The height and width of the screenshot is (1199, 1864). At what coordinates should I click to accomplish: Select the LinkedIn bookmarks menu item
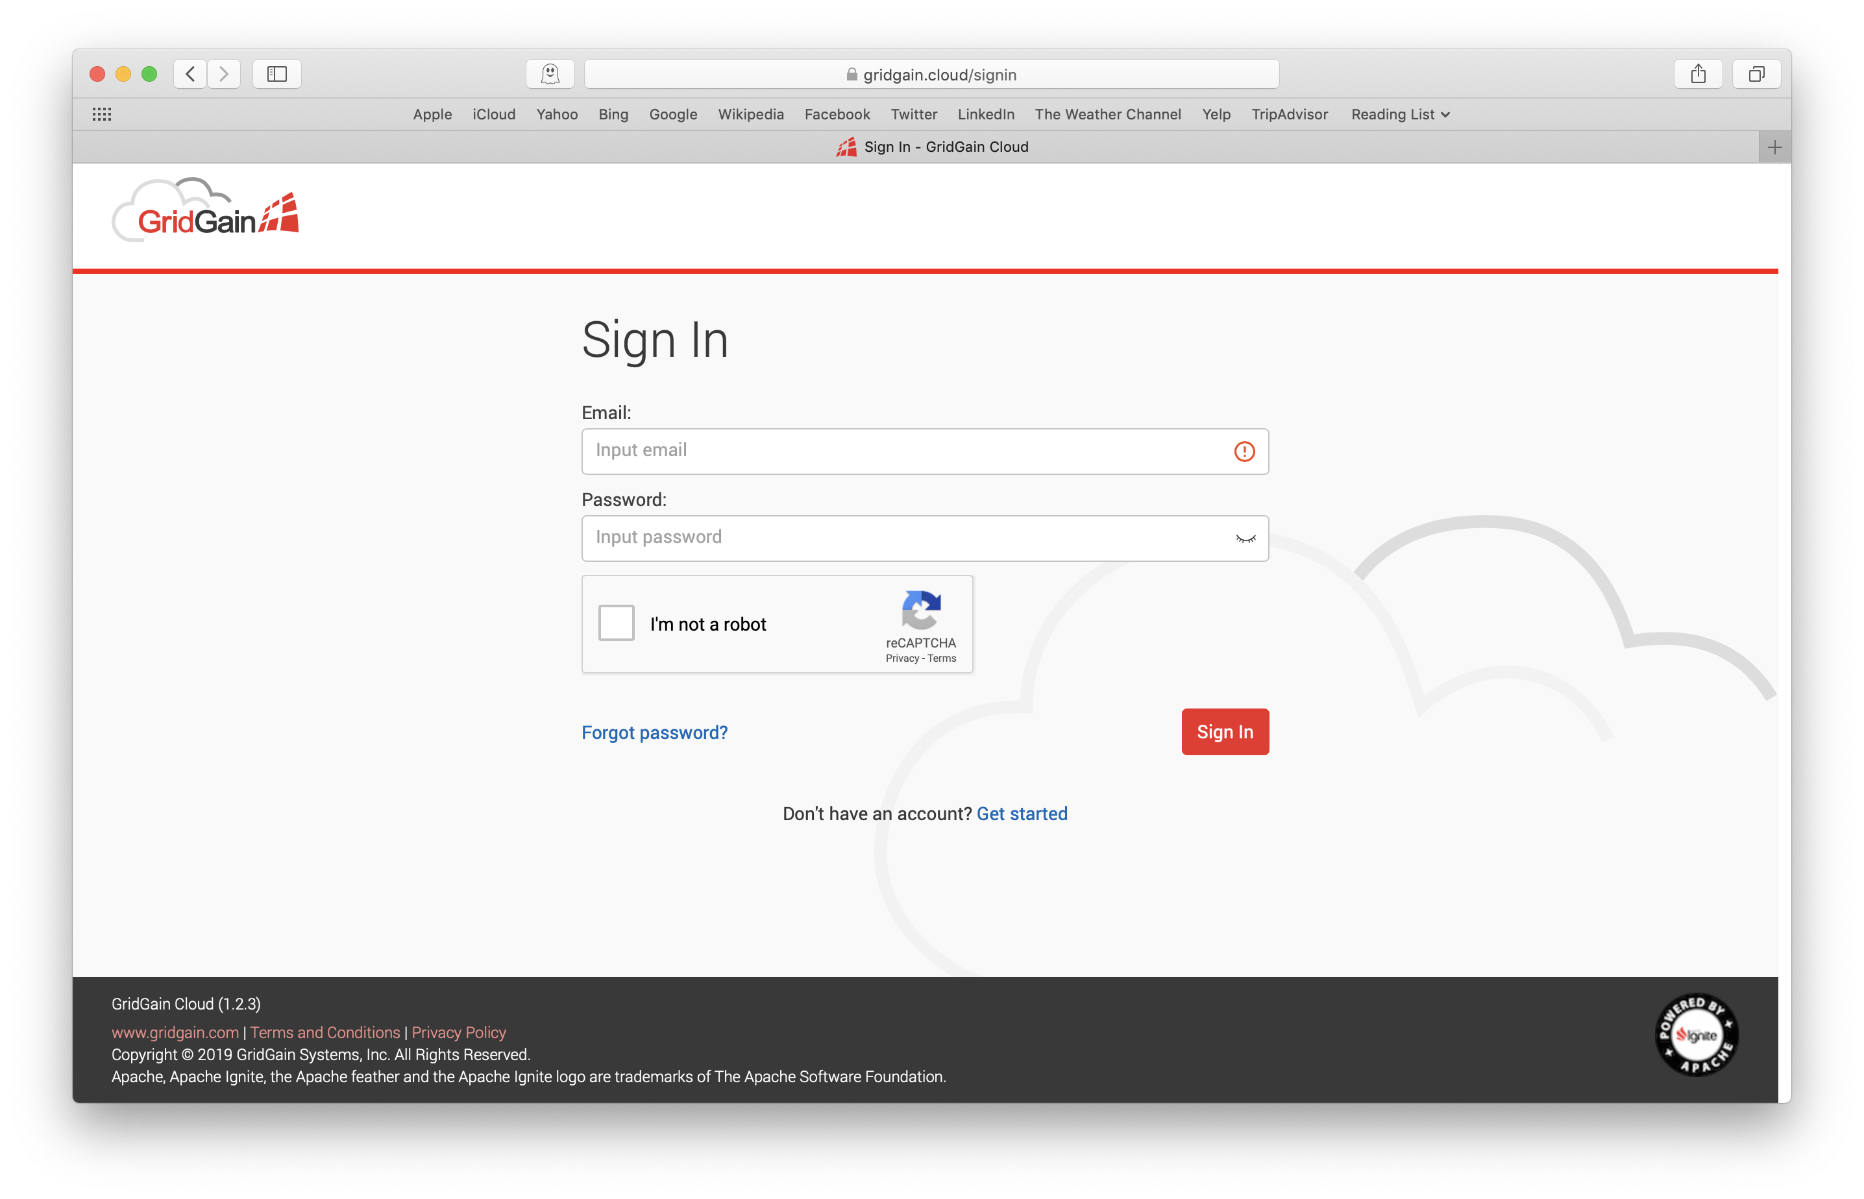(x=984, y=114)
